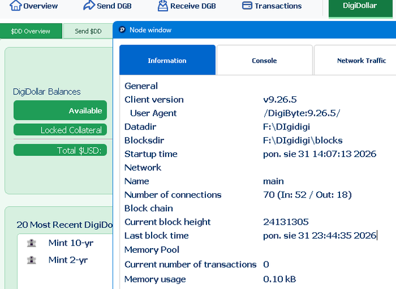The width and height of the screenshot is (396, 289).
Task: Click the Send DGB arrow icon
Action: (x=89, y=5)
